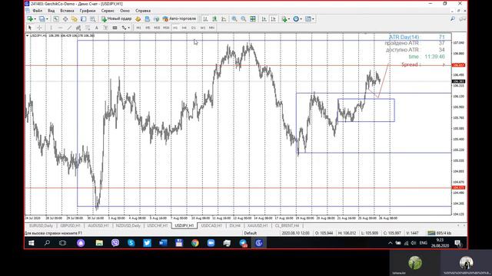Switch to the EURUSD,Daily chart tab
Viewport: 492px width, 276px height.
41,225
